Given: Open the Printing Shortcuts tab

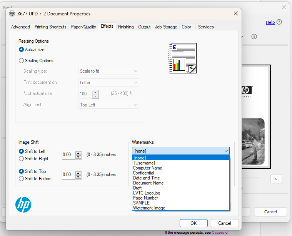Looking at the screenshot, I should point(50,27).
